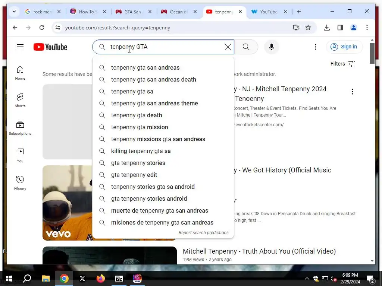Open the notification center icon
This screenshot has height=286, width=382.
(x=370, y=279)
